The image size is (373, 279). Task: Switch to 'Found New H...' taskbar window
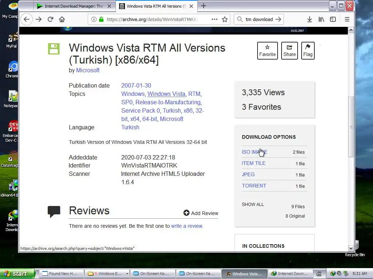(x=61, y=274)
